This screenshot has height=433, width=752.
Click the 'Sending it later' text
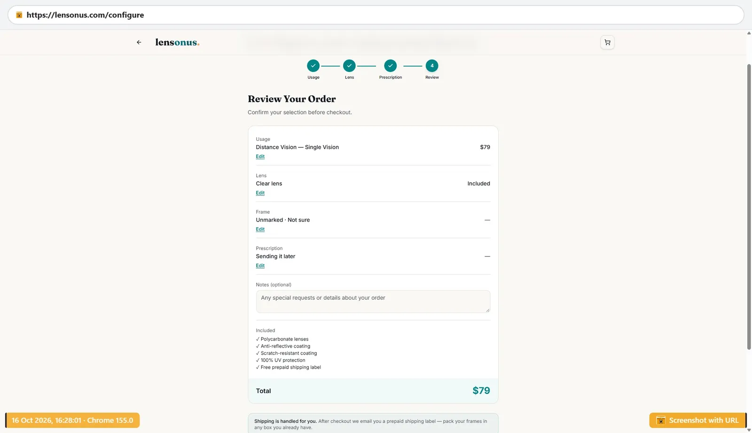point(275,256)
